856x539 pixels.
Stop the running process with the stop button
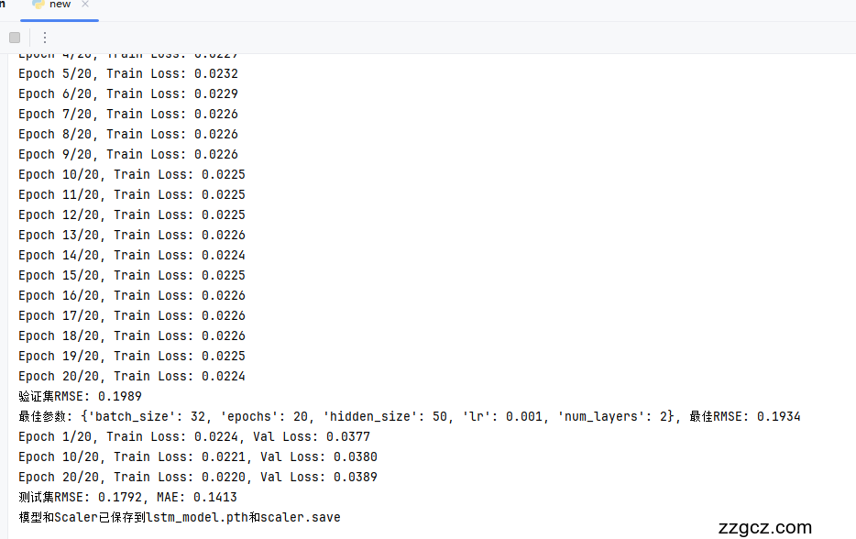pos(15,38)
